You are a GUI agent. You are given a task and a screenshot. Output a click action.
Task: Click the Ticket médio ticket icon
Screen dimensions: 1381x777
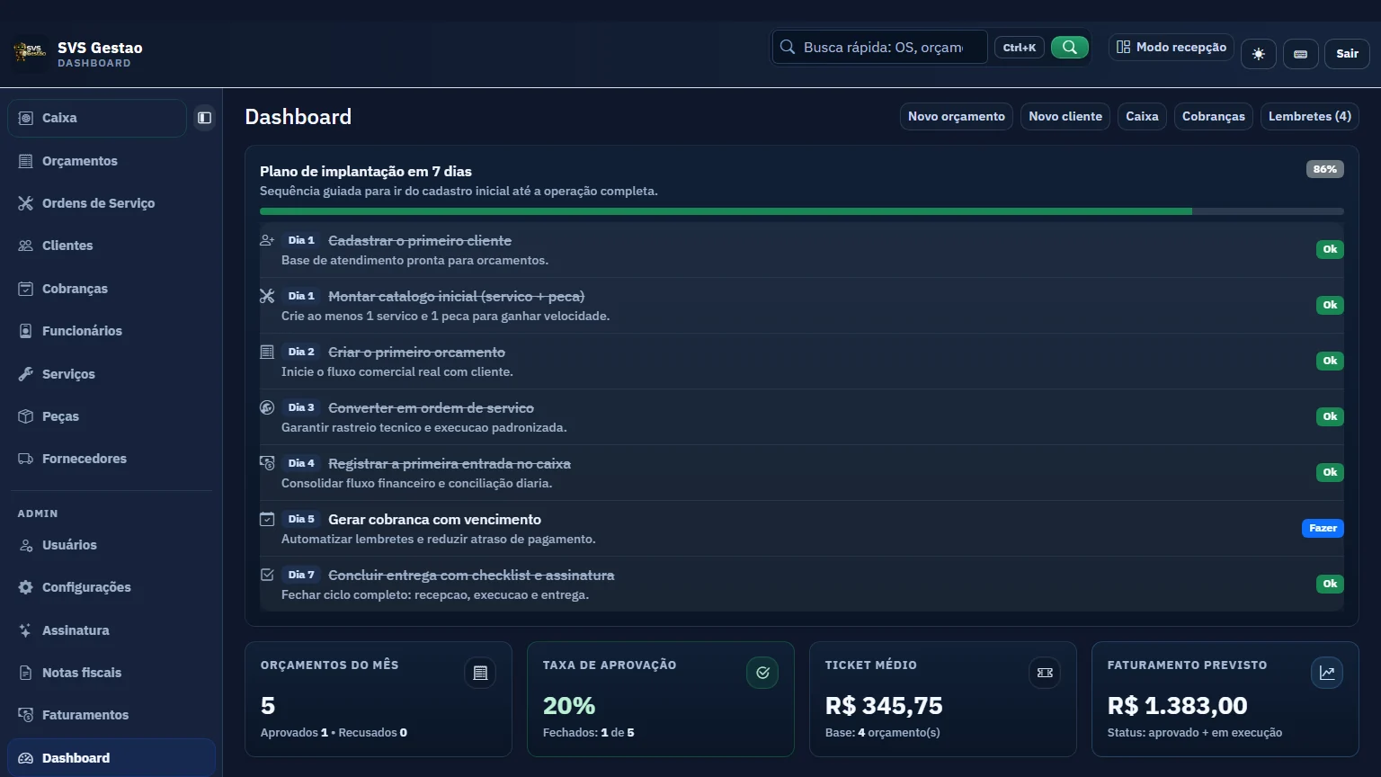pyautogui.click(x=1045, y=673)
